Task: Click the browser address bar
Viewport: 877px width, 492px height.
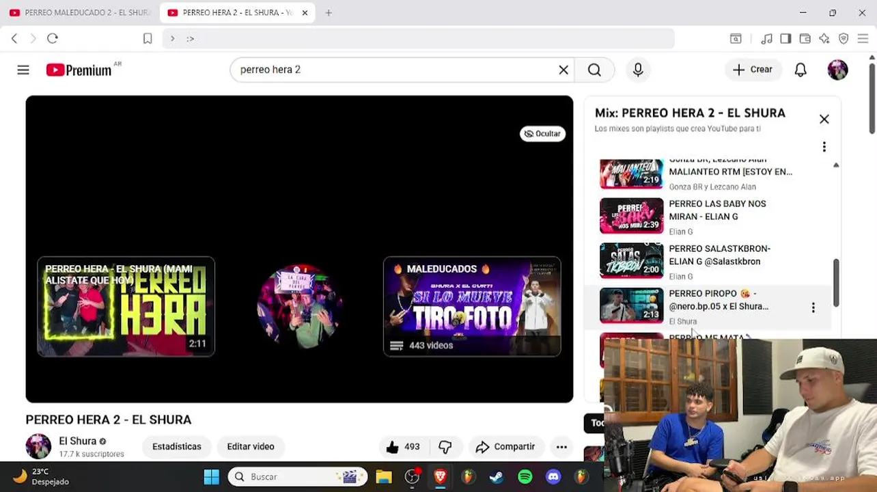Action: coord(418,38)
